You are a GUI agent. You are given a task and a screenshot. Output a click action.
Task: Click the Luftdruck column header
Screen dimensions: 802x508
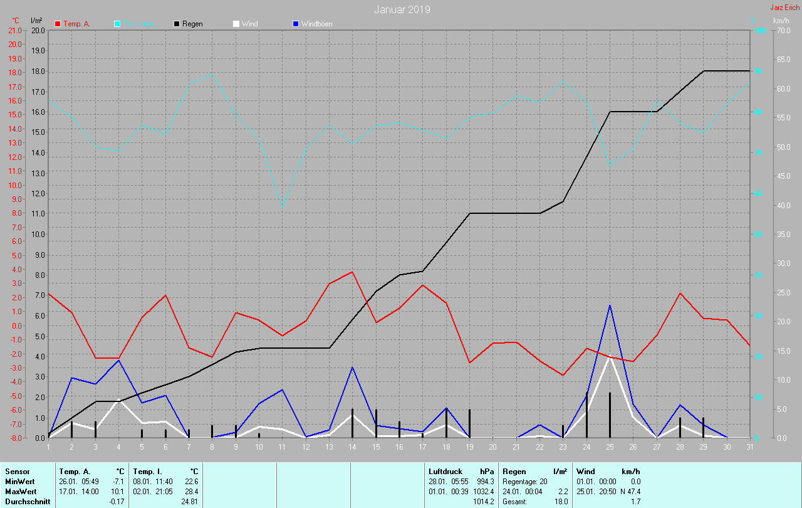click(x=444, y=472)
